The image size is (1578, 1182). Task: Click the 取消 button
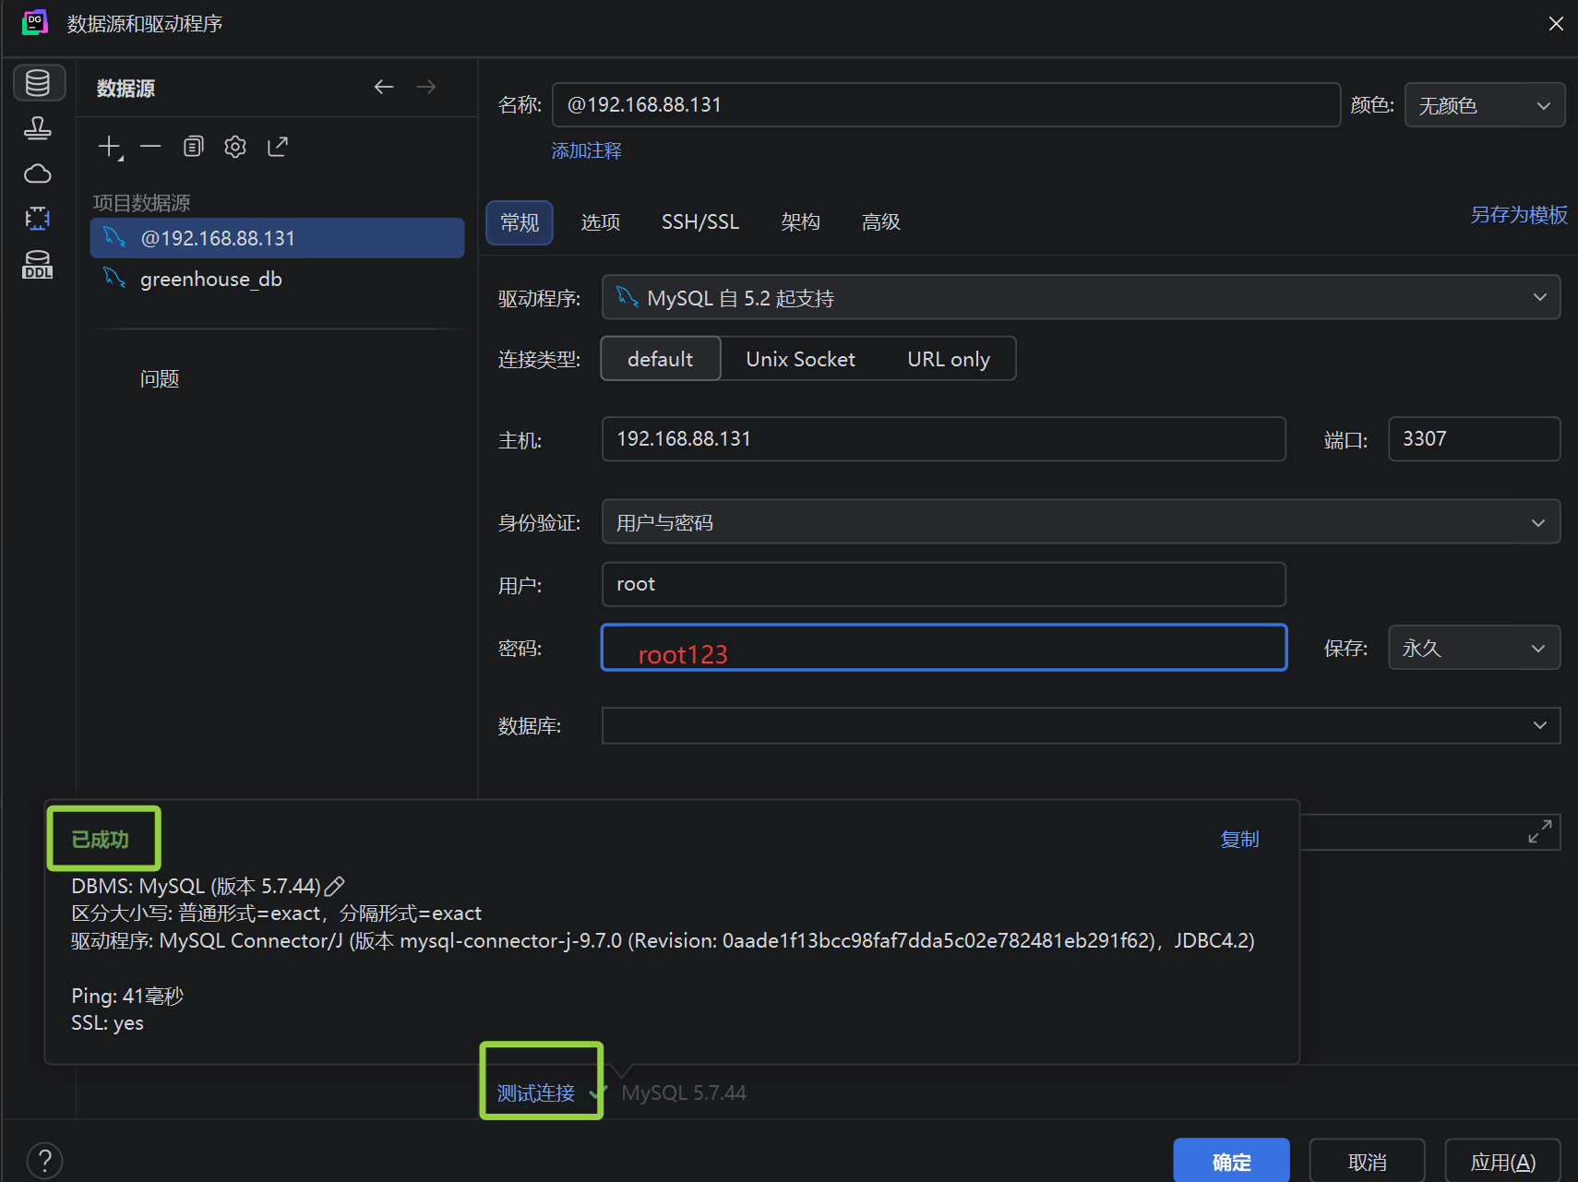1367,1161
